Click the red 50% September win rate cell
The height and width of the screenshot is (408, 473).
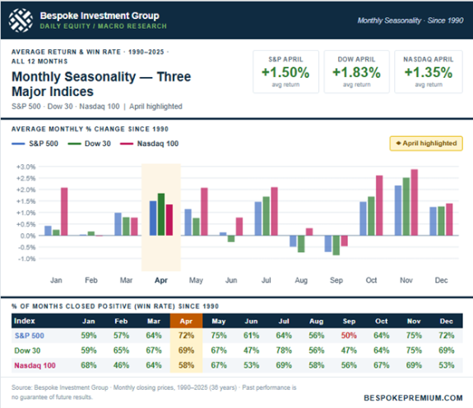[x=349, y=336]
